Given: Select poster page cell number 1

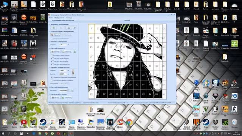Looking at the screenshot, I should [91, 29].
